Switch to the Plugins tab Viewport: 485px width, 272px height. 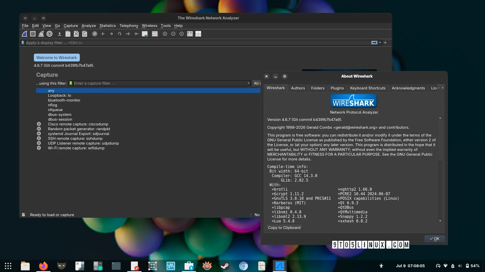[337, 88]
